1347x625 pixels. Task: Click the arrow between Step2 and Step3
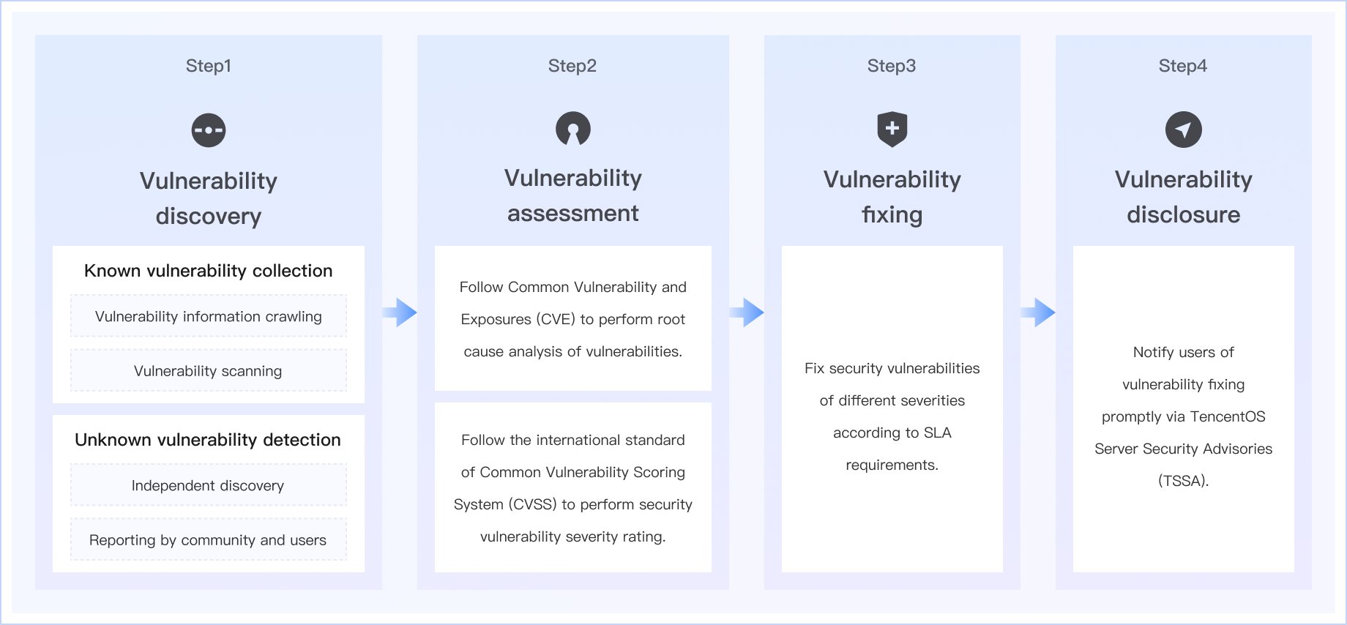click(747, 312)
